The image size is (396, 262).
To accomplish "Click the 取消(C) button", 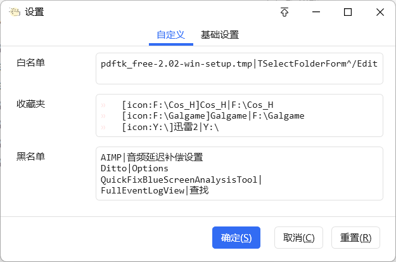I will point(298,237).
